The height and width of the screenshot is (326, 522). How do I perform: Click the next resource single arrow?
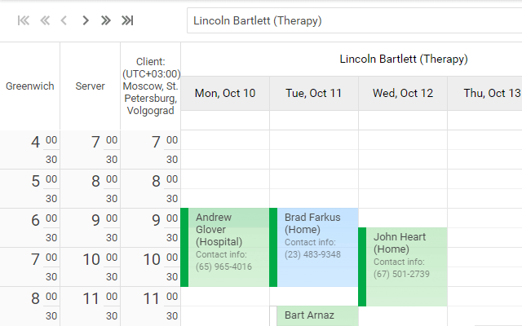click(x=85, y=20)
